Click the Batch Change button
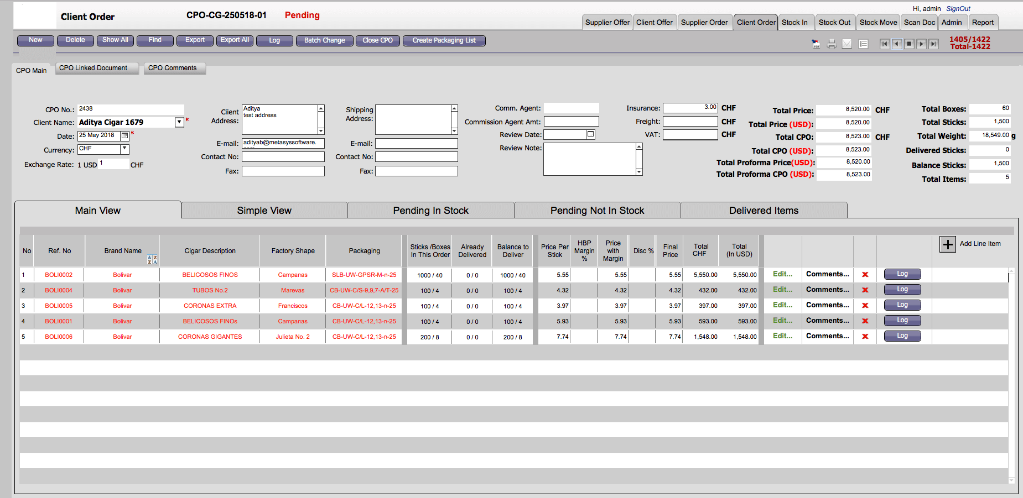The height and width of the screenshot is (498, 1023). [x=324, y=40]
